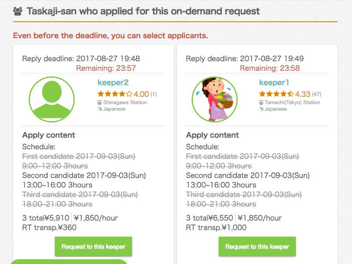This screenshot has height=264, width=352.
Task: Select keeper2's second candidate 13:00~16:00 schedule
Action: [84, 180]
